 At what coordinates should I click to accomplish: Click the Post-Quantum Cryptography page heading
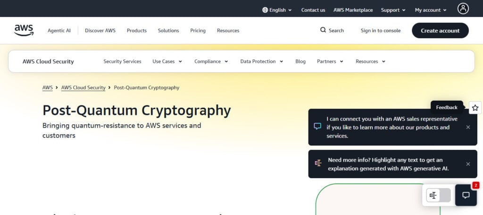coord(136,111)
